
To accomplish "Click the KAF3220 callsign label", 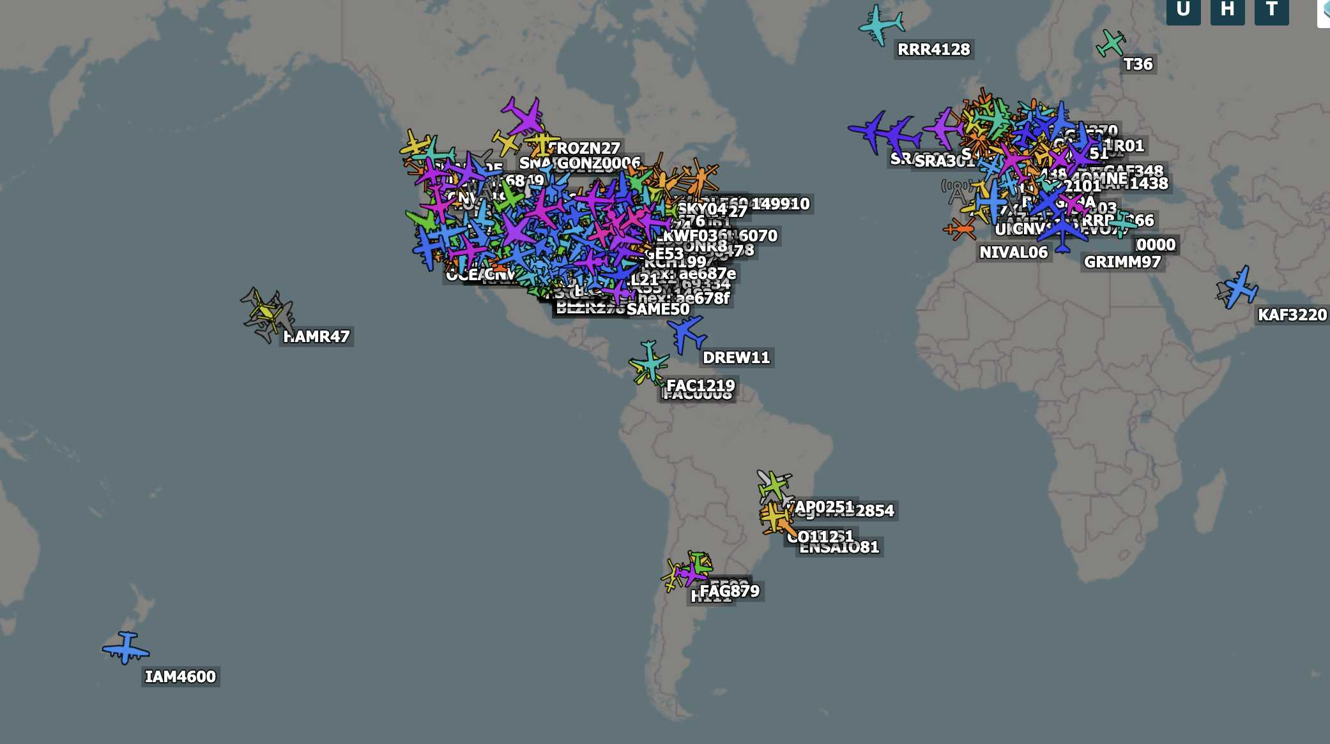I will [1292, 315].
